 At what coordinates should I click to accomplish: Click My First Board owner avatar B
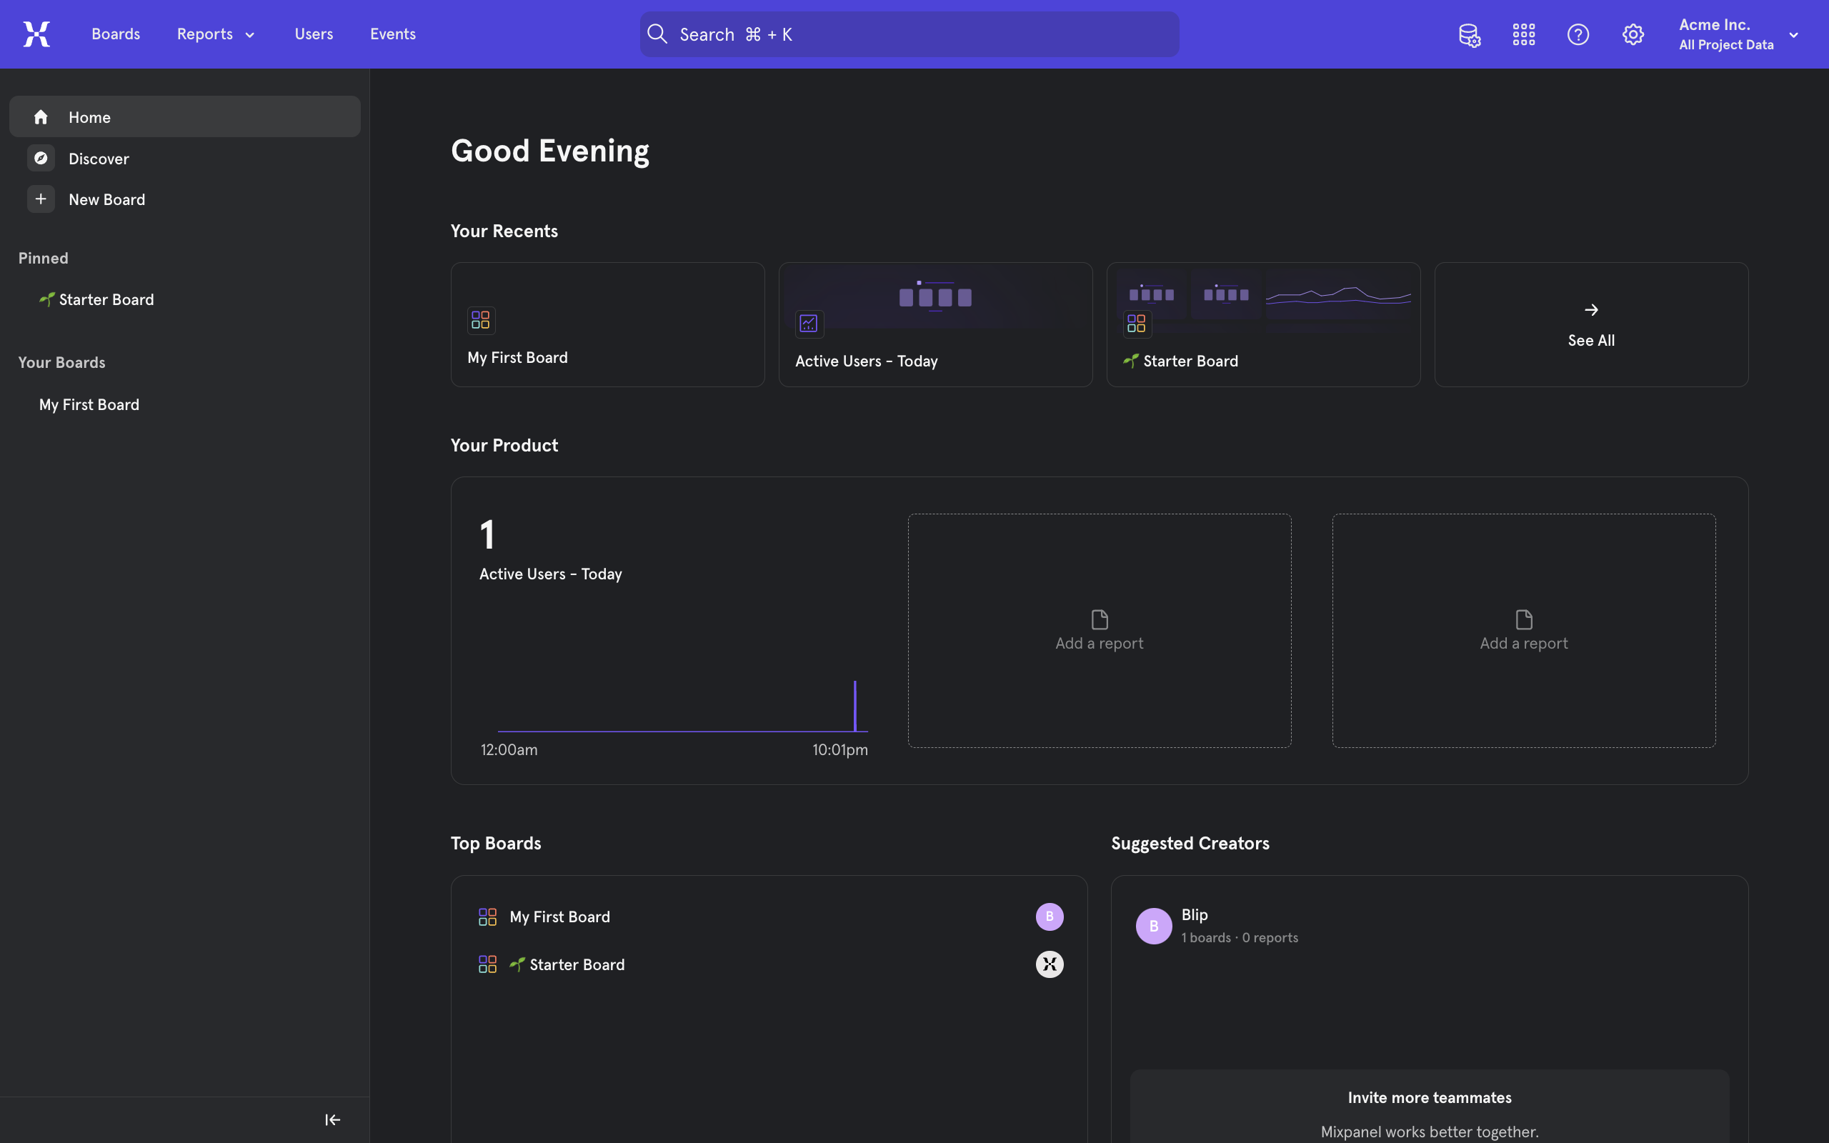1049,917
